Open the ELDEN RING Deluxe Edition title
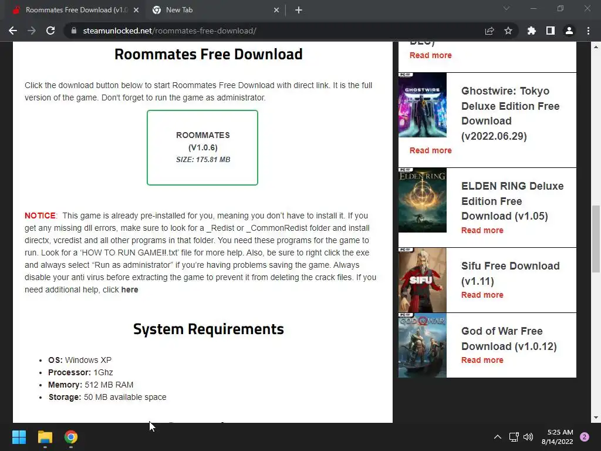 (512, 201)
